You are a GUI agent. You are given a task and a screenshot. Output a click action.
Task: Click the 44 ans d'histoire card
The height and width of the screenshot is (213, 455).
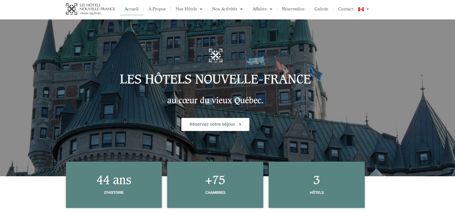[114, 185]
